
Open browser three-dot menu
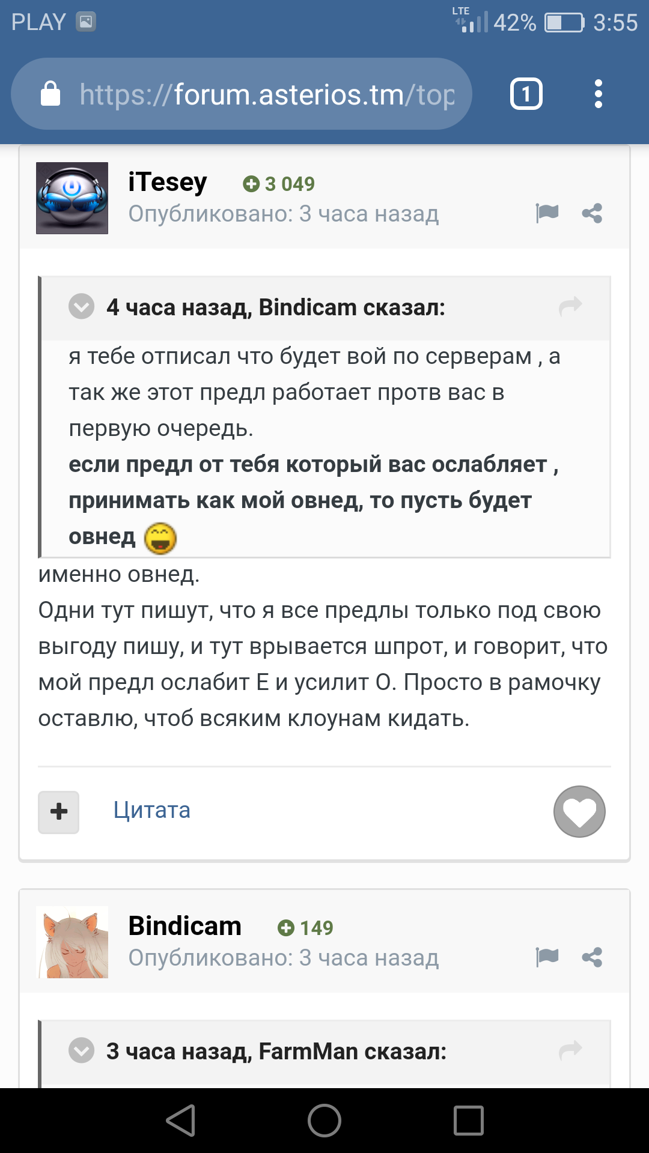(598, 94)
